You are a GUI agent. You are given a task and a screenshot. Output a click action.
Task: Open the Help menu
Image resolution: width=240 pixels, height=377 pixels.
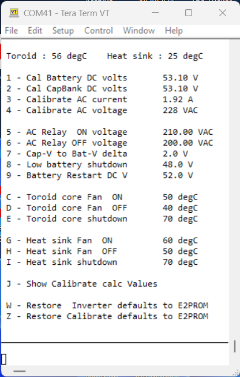point(174,31)
